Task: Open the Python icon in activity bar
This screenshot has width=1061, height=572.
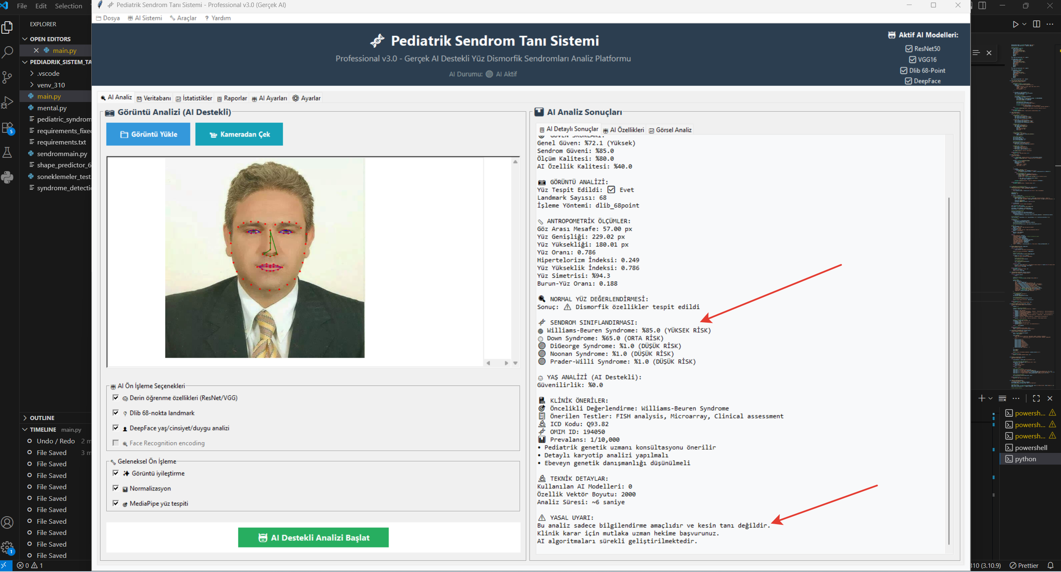Action: [8, 177]
